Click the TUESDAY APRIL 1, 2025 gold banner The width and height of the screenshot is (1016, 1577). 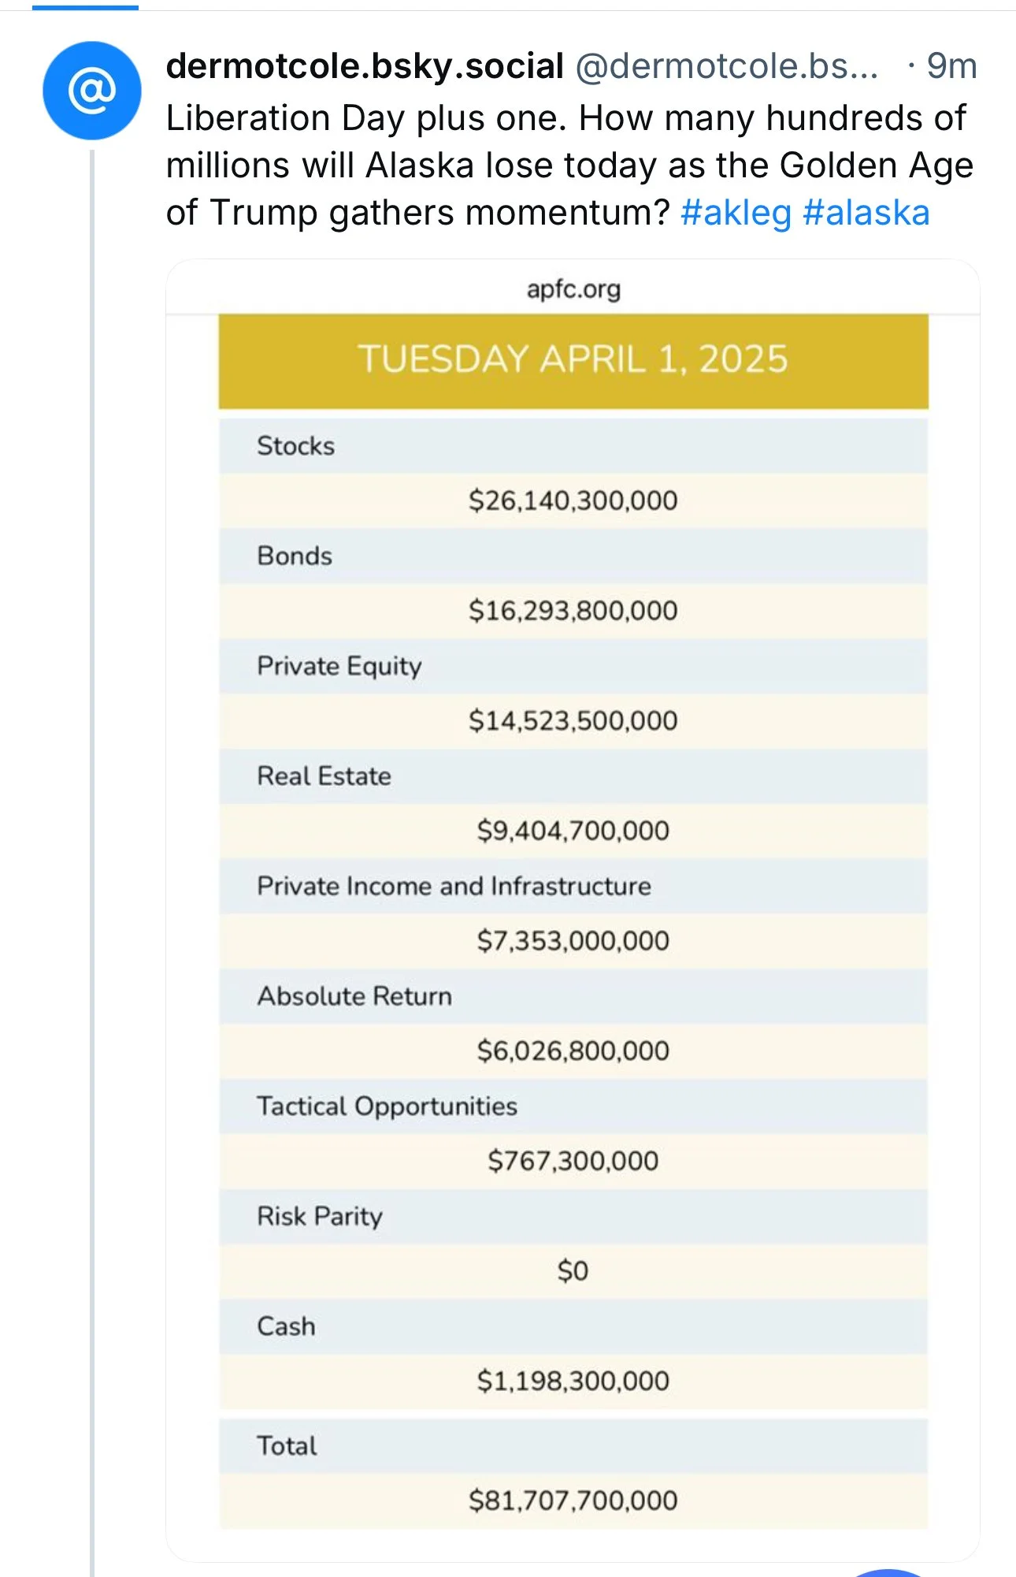coord(573,361)
